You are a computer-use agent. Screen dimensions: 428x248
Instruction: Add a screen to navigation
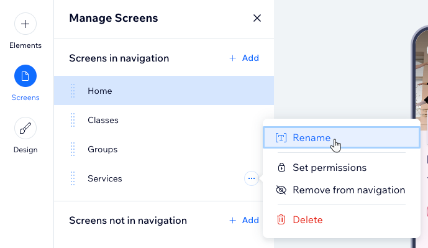coord(244,58)
